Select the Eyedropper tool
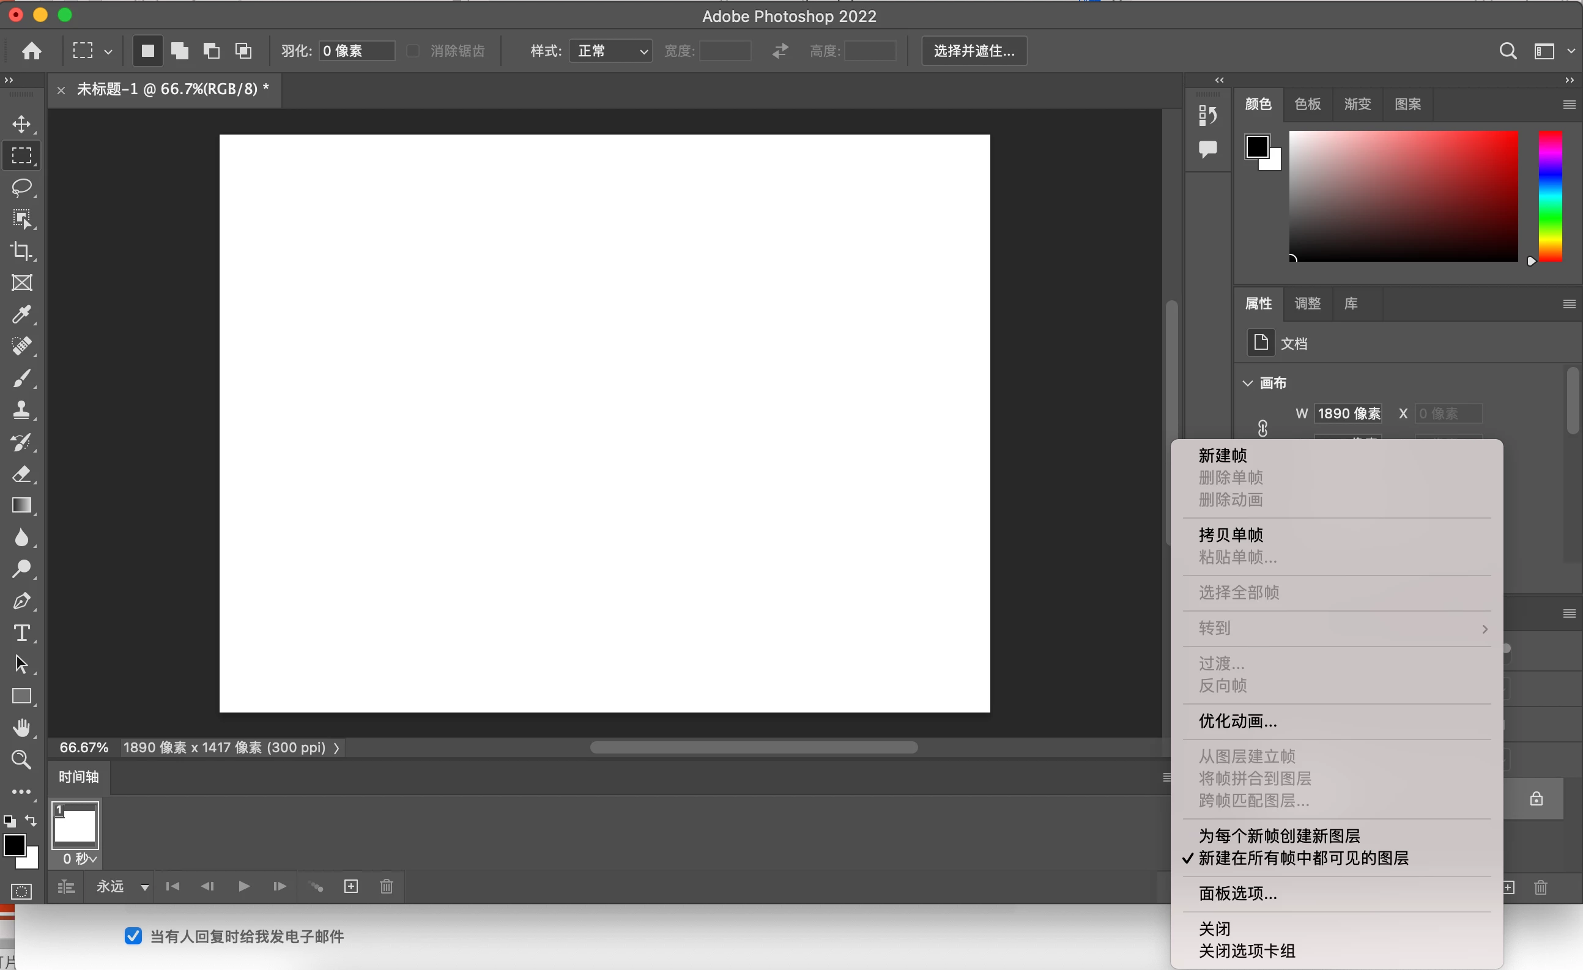The image size is (1583, 970). [x=22, y=314]
